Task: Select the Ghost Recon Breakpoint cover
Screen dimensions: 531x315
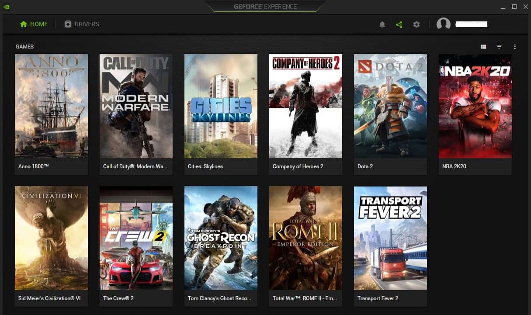Action: (x=221, y=238)
